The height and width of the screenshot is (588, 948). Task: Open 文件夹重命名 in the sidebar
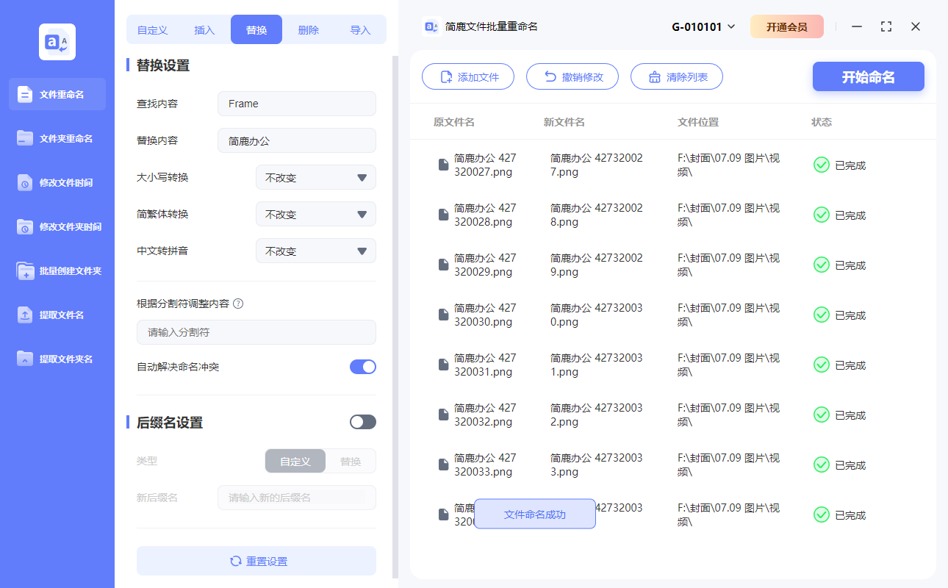[x=57, y=138]
